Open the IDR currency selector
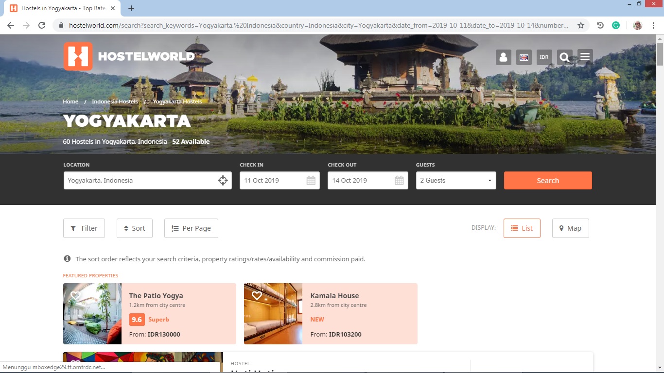 544,57
